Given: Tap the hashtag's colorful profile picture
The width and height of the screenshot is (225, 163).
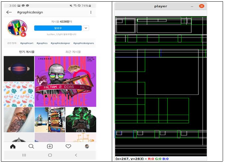Looking at the screenshot, I should 17,28.
